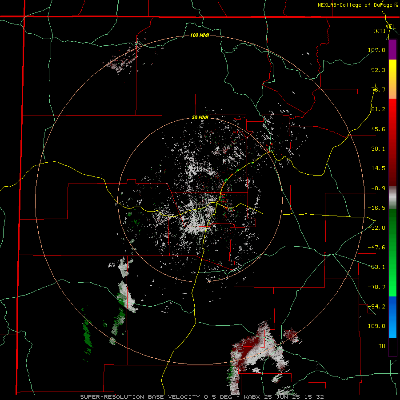Click the 92.3 legend value
Image resolution: width=400 pixels, height=400 pixels.
[x=378, y=70]
